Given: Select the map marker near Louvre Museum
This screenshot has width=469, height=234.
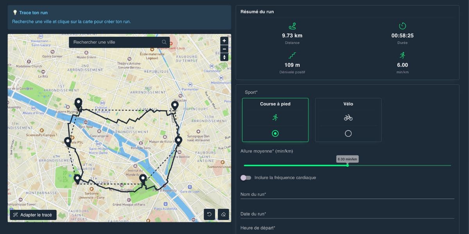Looking at the screenshot, I should 79,104.
